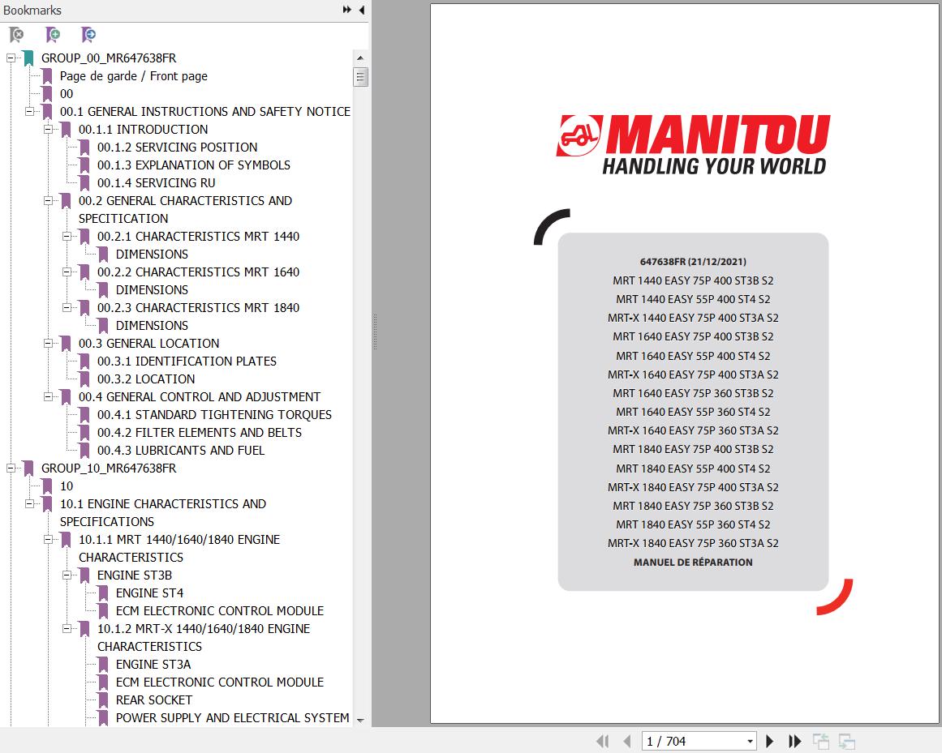Viewport: 942px width, 753px height.
Task: Collapse the GROUP_00_MR647638FR node
Action: 11,58
